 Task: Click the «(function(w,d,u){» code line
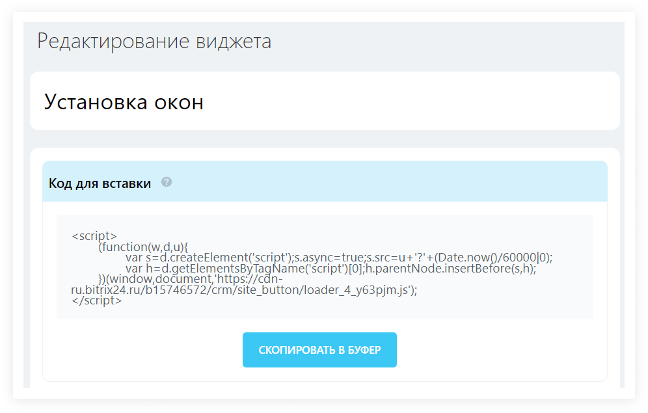(x=143, y=247)
